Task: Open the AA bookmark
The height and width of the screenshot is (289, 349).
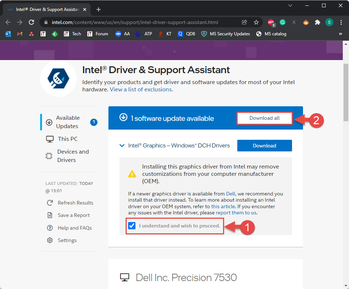Action: [122, 34]
